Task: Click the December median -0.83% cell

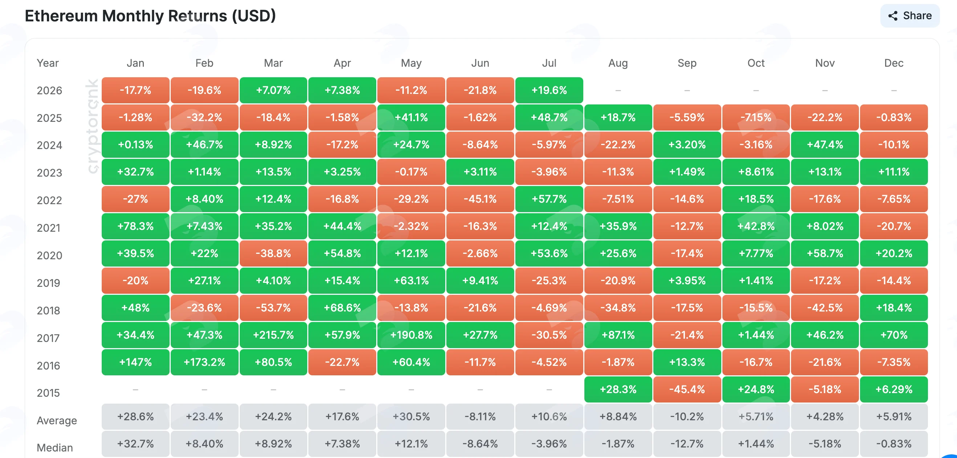Action: coord(893,443)
